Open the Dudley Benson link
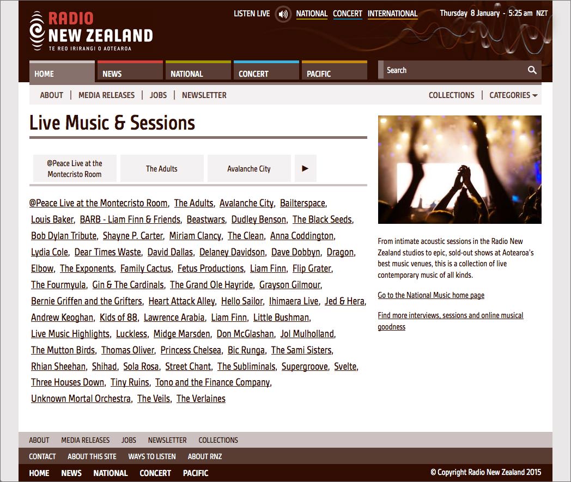This screenshot has height=482, width=571. 259,219
